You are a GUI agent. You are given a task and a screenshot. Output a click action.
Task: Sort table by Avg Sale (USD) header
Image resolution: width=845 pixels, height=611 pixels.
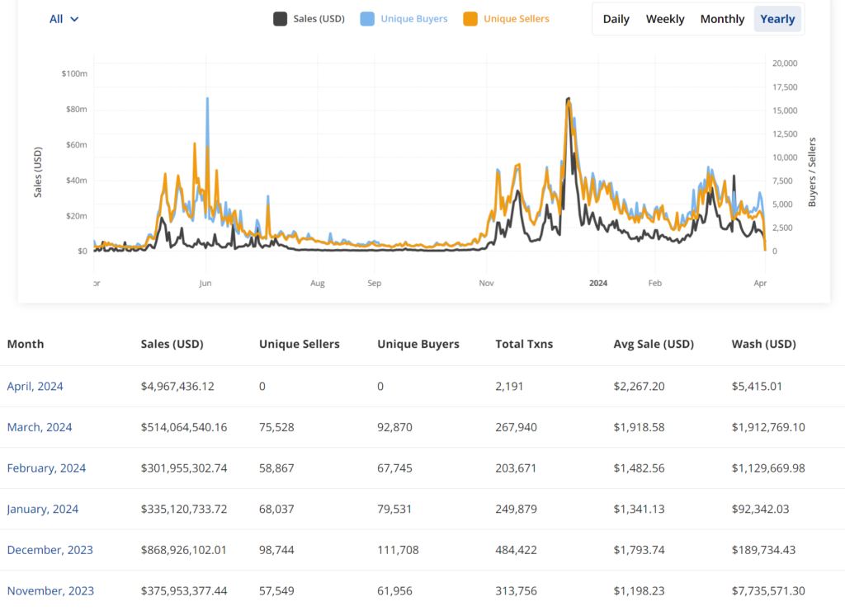coord(654,344)
